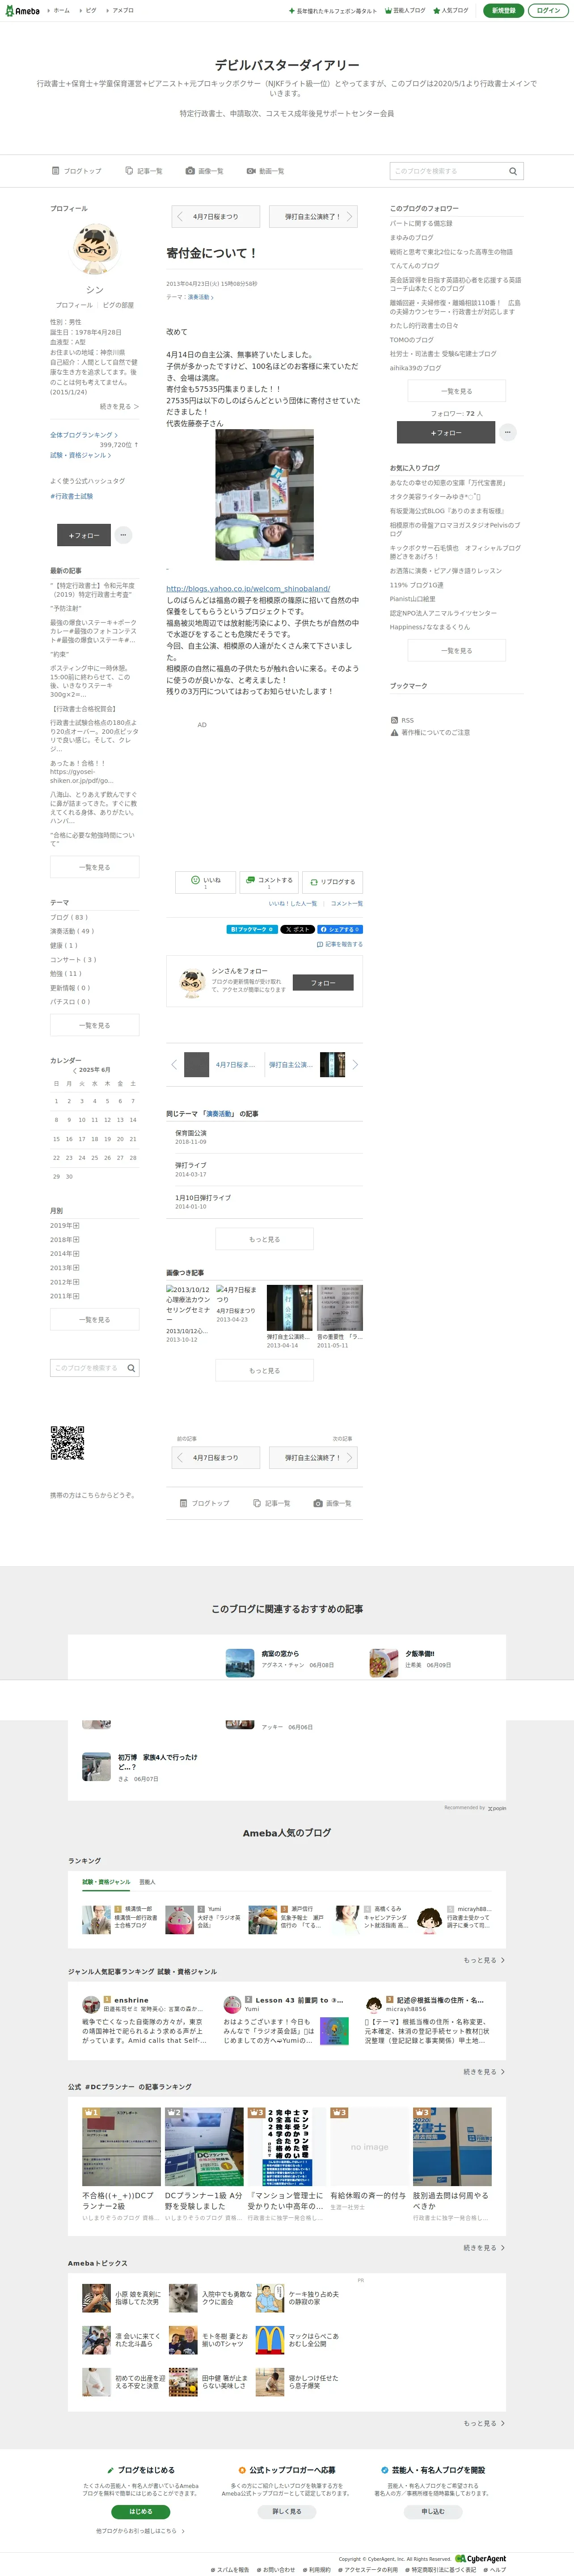
Task: Expand profile with 続きを見る link
Action: (119, 407)
